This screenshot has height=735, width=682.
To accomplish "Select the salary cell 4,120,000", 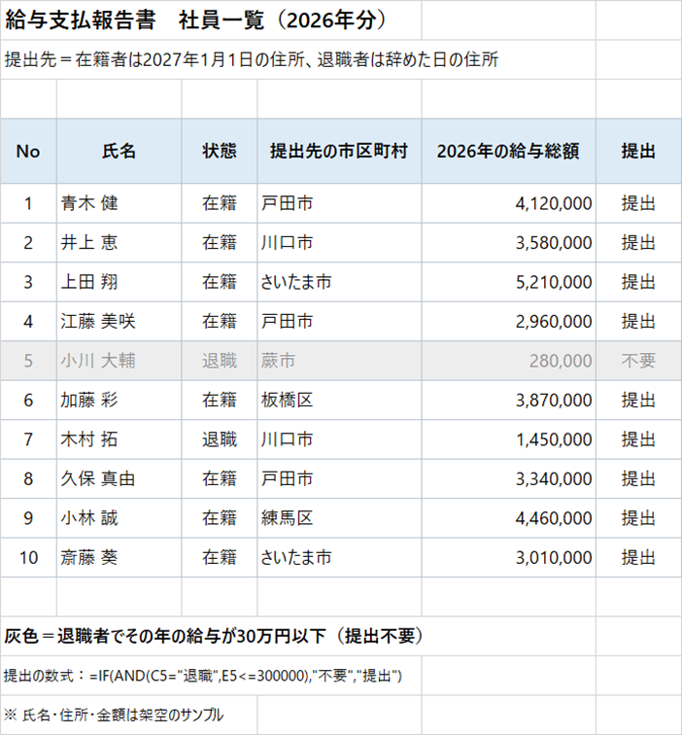I will (509, 203).
